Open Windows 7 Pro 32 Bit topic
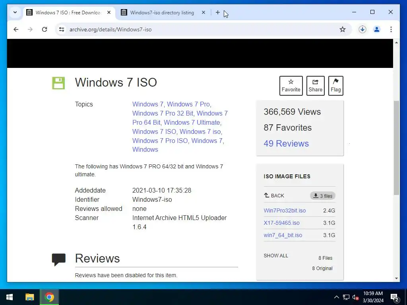 163,113
